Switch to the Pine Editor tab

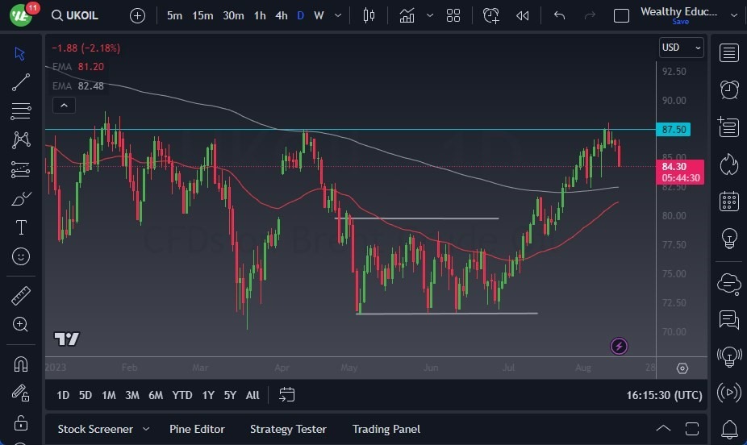[197, 429]
